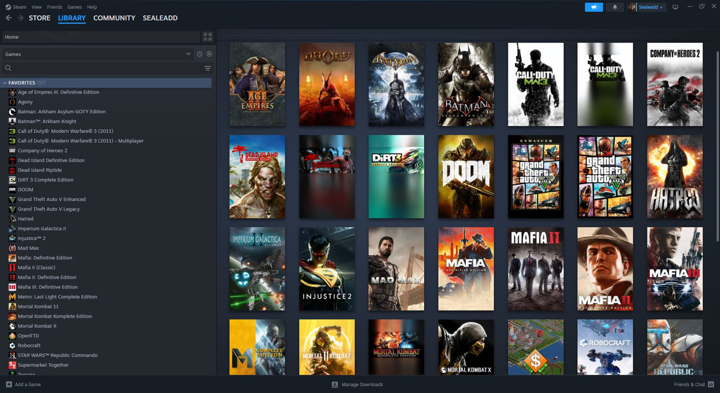Select Age of Empires III cover thumbnail
Viewport: 720px width, 393px height.
(257, 84)
